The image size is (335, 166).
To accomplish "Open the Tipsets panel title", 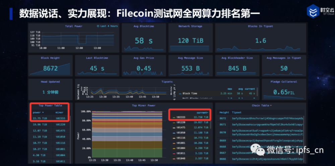I will (x=167, y=81).
